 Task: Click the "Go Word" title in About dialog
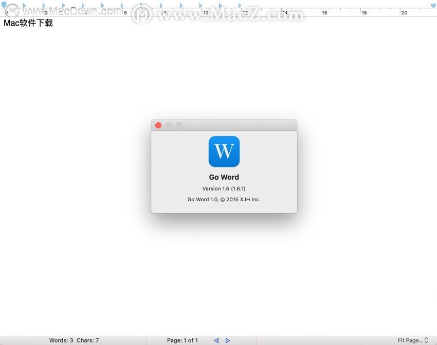click(x=224, y=177)
